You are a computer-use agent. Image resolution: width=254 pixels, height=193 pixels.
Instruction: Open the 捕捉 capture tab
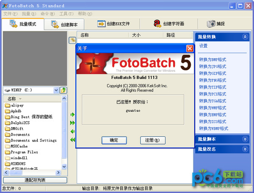216,24
